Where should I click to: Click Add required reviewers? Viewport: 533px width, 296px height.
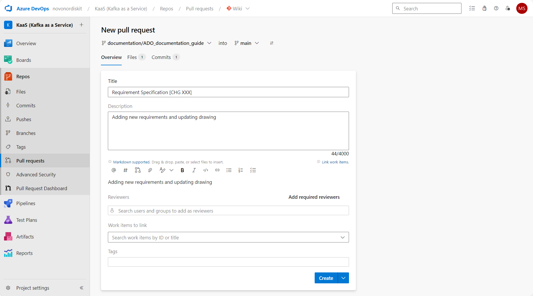tap(314, 197)
